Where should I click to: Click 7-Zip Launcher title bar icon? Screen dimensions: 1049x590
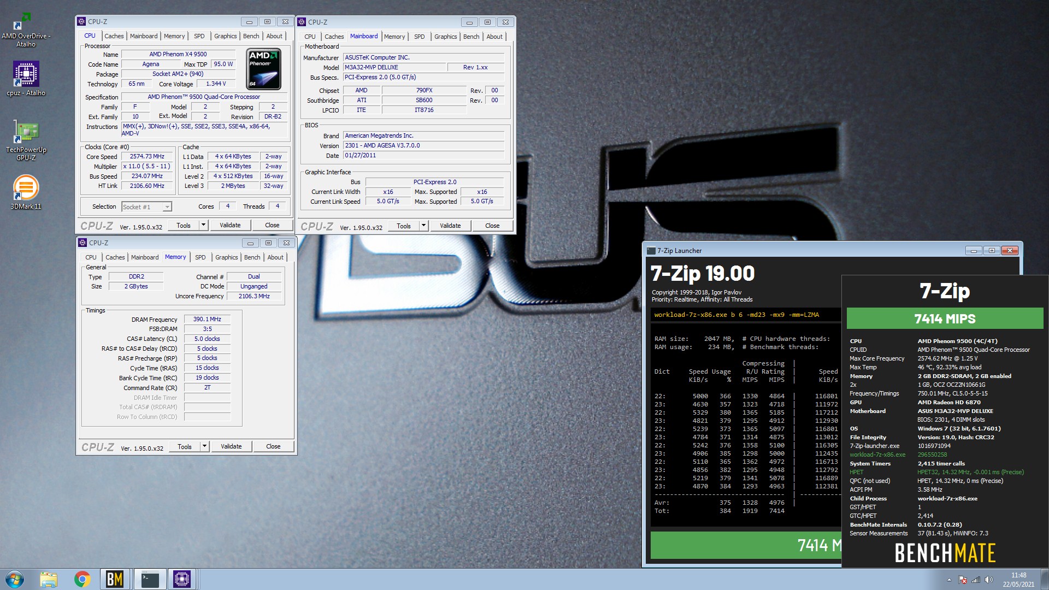click(x=651, y=251)
